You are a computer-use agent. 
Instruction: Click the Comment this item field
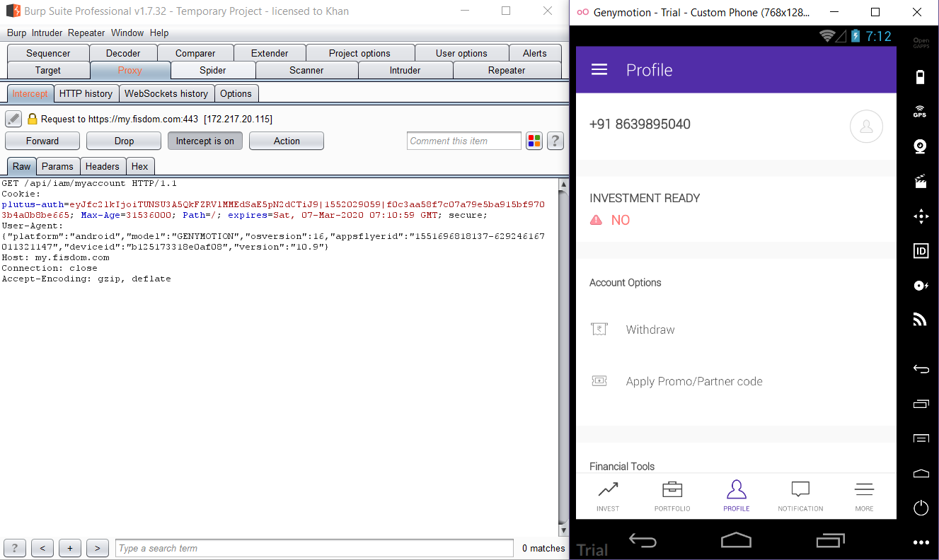tap(464, 141)
